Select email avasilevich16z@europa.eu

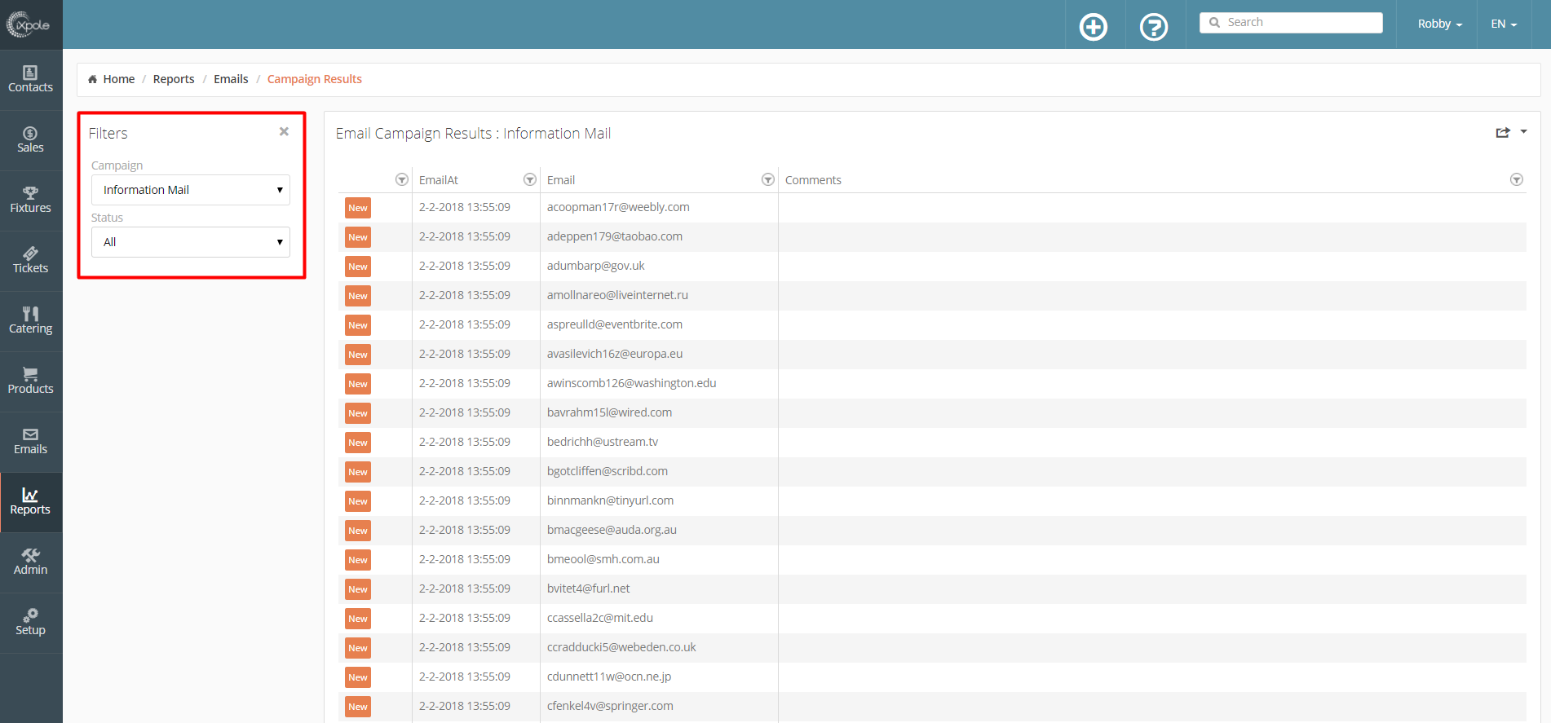(x=615, y=354)
